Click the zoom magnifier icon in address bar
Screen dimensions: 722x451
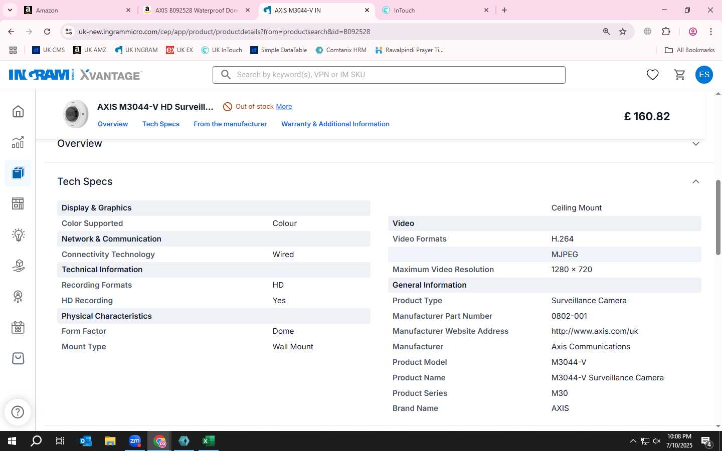(606, 32)
